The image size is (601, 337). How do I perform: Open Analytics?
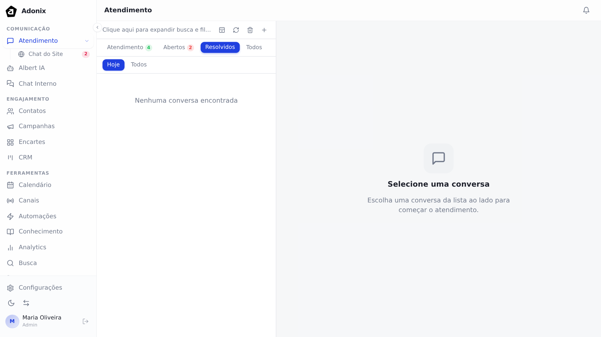(x=48, y=247)
